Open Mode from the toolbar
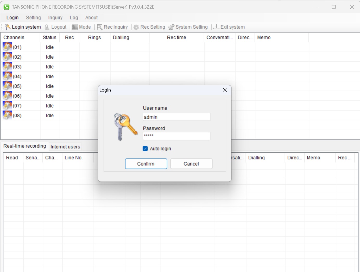 click(81, 27)
